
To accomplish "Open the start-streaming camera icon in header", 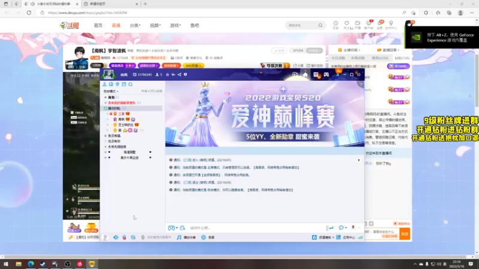I will click(x=357, y=25).
